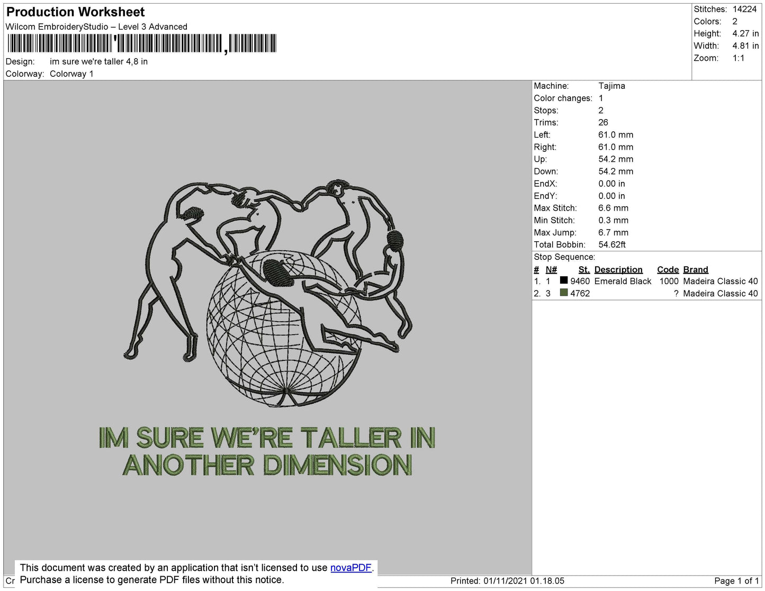
Task: Click the novaPDF link
Action: (x=351, y=568)
